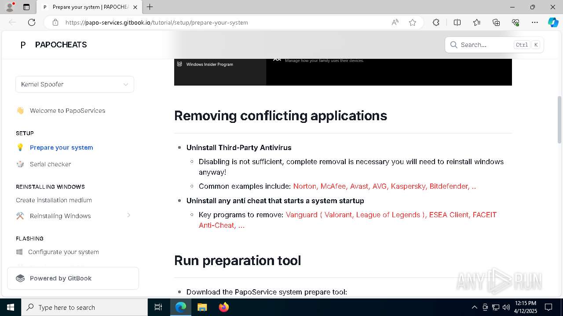Screen dimensions: 563x316
Task: Click the Edge taskbar icon
Action: [x=181, y=307]
